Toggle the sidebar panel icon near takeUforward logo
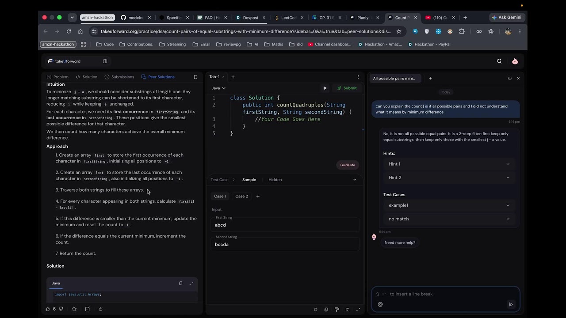 click(105, 61)
